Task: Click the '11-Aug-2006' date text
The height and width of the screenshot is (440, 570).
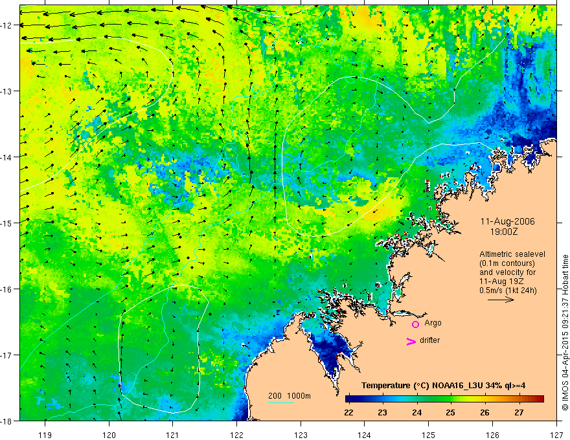Action: (508, 221)
